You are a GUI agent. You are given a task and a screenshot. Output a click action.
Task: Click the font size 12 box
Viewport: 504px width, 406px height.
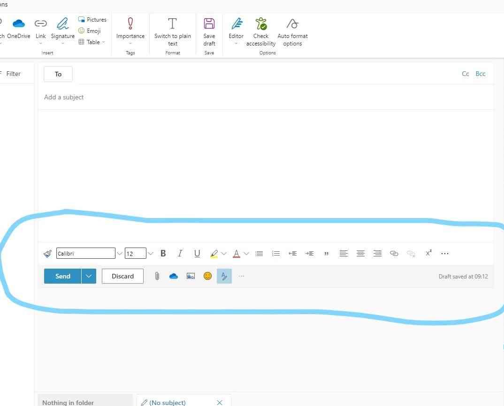[x=135, y=254]
